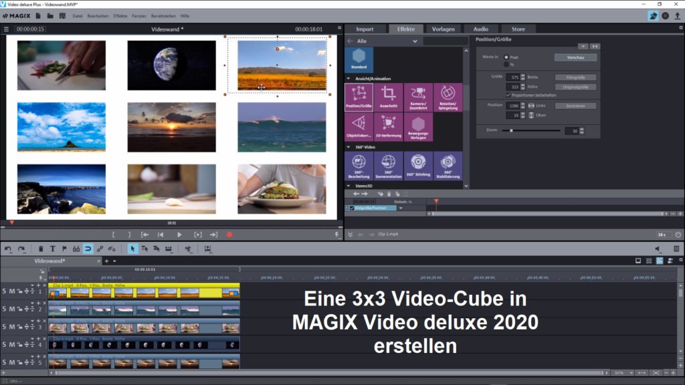Select 360° Stabilisierung effect

coord(448,166)
